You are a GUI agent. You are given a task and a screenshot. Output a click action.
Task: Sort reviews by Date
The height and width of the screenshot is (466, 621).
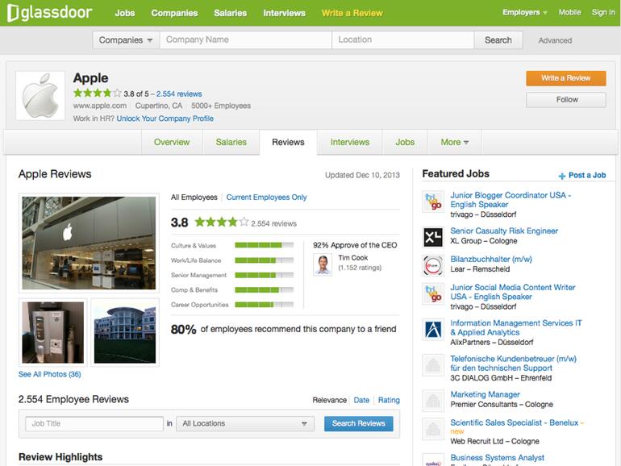tap(361, 400)
